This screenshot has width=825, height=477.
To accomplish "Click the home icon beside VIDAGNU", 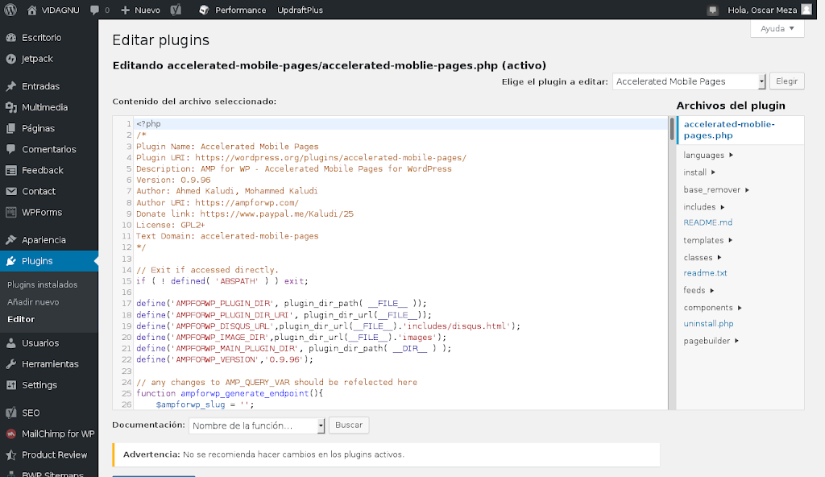I will (32, 10).
